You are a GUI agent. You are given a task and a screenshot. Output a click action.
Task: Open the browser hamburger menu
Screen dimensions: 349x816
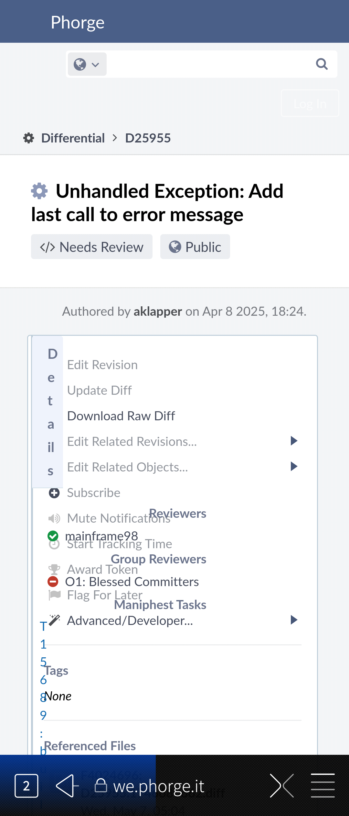point(323,786)
